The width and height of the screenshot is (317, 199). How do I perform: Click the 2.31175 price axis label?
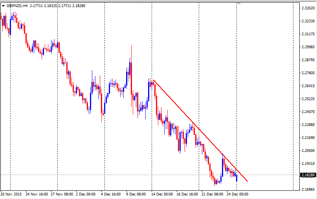point(308,34)
